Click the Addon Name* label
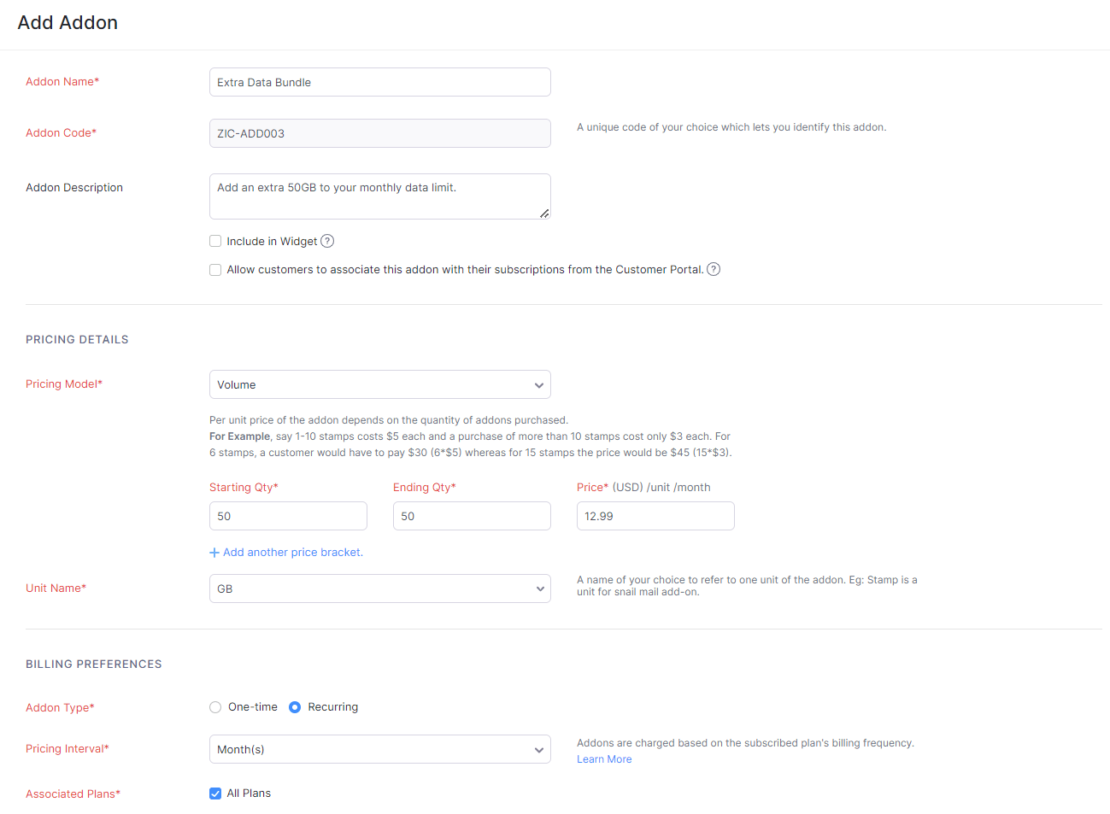The image size is (1110, 814). tap(62, 81)
